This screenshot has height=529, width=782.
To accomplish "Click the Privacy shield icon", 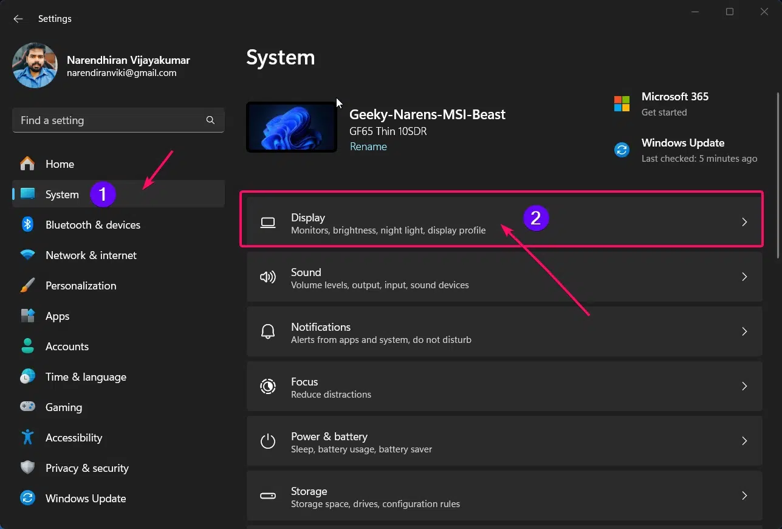I will (27, 468).
